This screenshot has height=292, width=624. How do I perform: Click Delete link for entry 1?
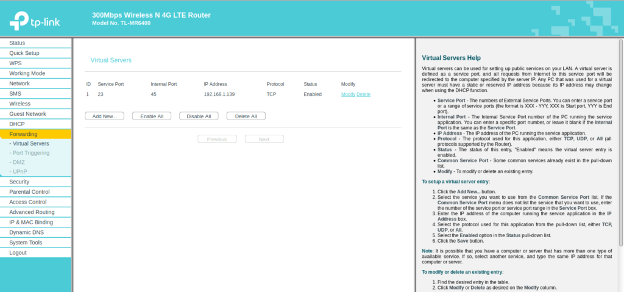pyautogui.click(x=363, y=94)
